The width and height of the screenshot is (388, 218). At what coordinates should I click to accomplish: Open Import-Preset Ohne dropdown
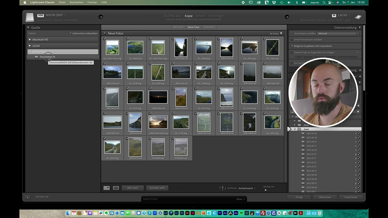(240, 199)
